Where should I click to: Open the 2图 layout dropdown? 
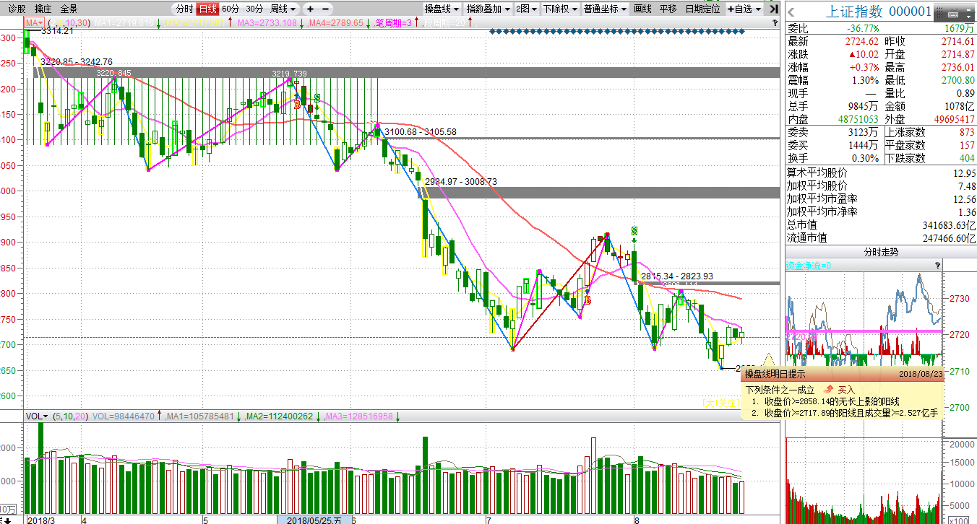[x=525, y=9]
